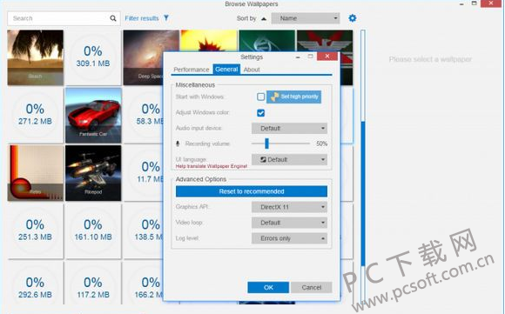Click in the wallpaper Search field
The width and height of the screenshot is (505, 314).
pos(58,18)
